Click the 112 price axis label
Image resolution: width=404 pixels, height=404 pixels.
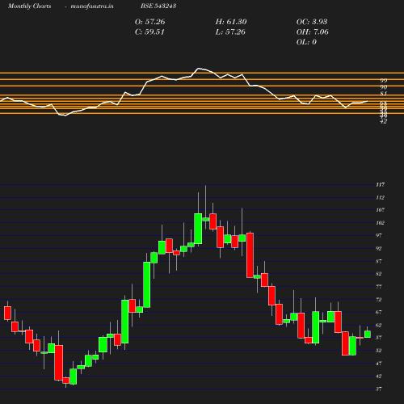(x=380, y=197)
